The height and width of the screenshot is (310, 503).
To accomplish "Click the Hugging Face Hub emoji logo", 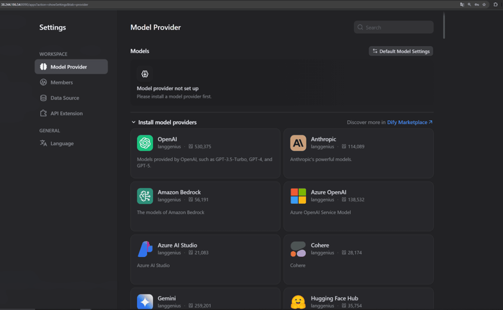I will pos(298,302).
